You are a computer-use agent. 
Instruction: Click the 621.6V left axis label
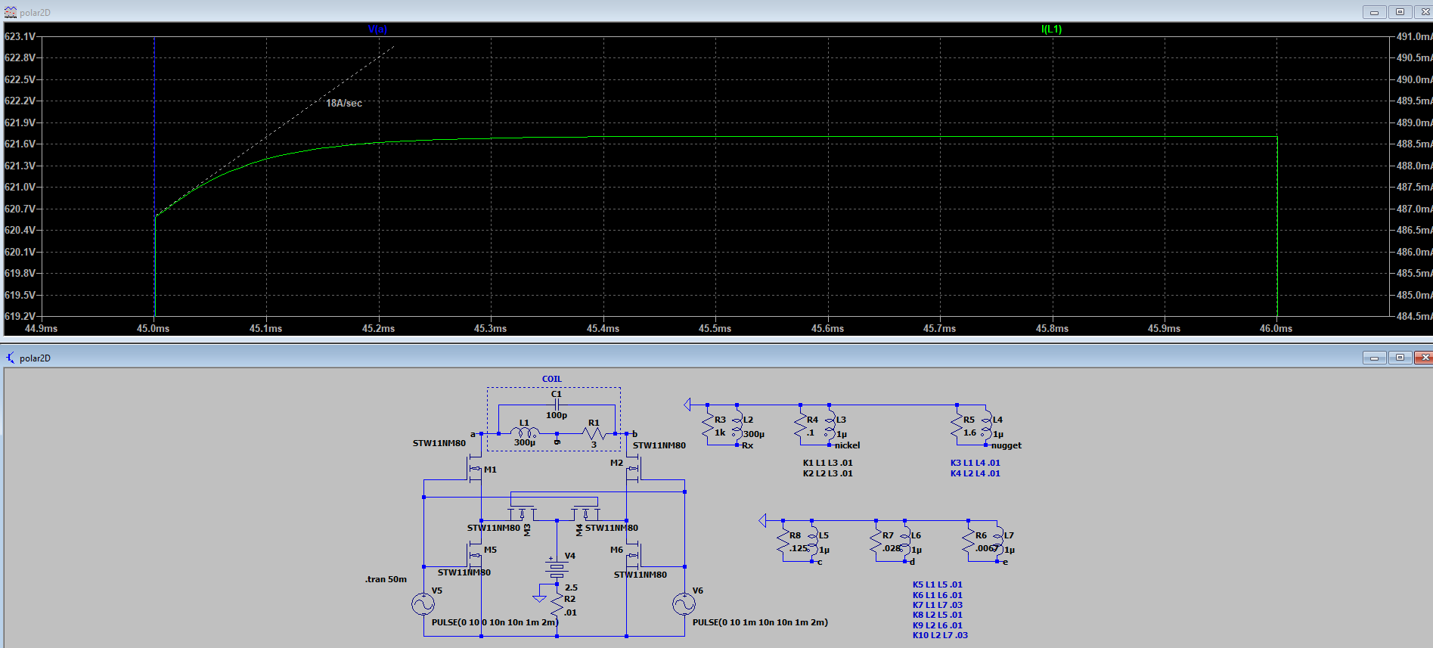20,144
